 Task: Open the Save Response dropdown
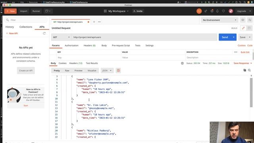click(x=242, y=63)
